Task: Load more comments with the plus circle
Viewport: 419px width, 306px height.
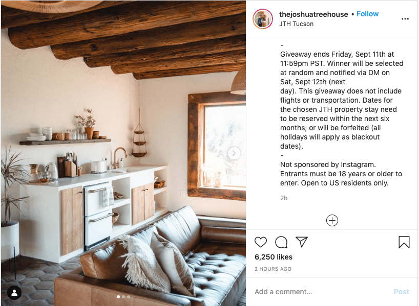Action: click(332, 221)
